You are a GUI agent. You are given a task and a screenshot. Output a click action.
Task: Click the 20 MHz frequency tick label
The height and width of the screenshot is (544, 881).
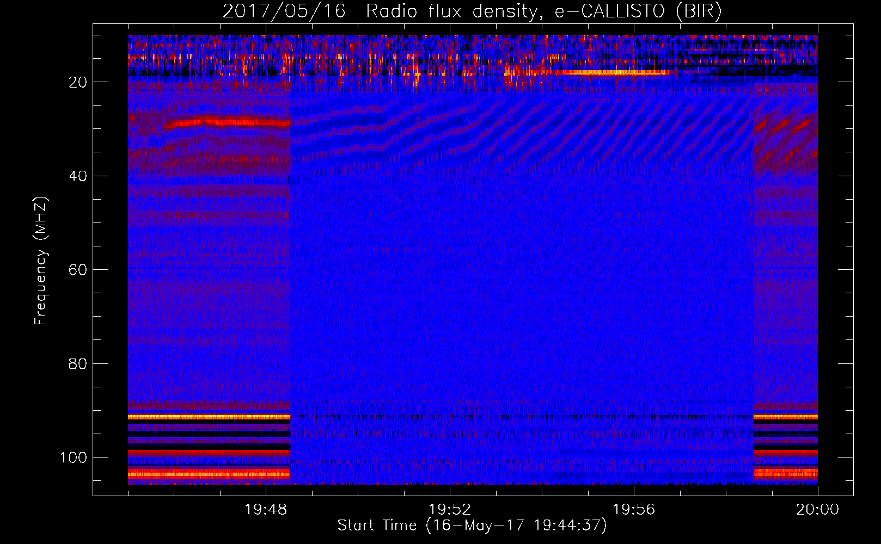(78, 82)
